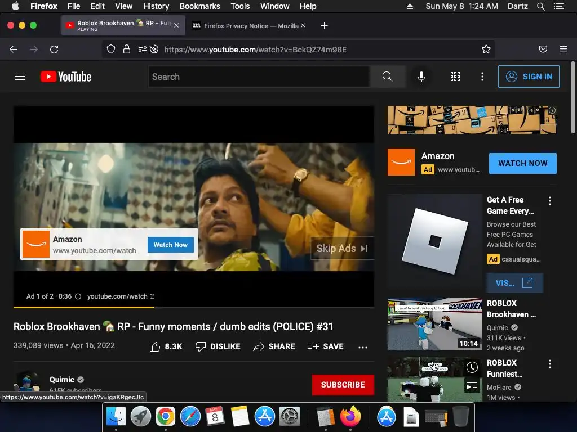577x432 pixels.
Task: Click the SIGN IN button
Action: [529, 76]
